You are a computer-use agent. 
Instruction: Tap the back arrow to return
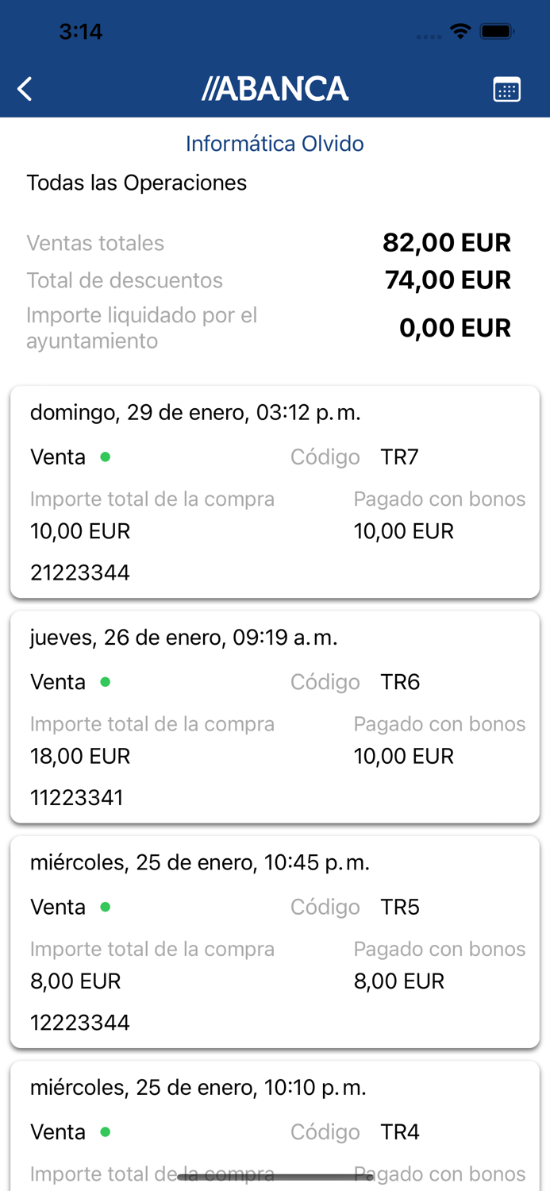click(x=24, y=88)
